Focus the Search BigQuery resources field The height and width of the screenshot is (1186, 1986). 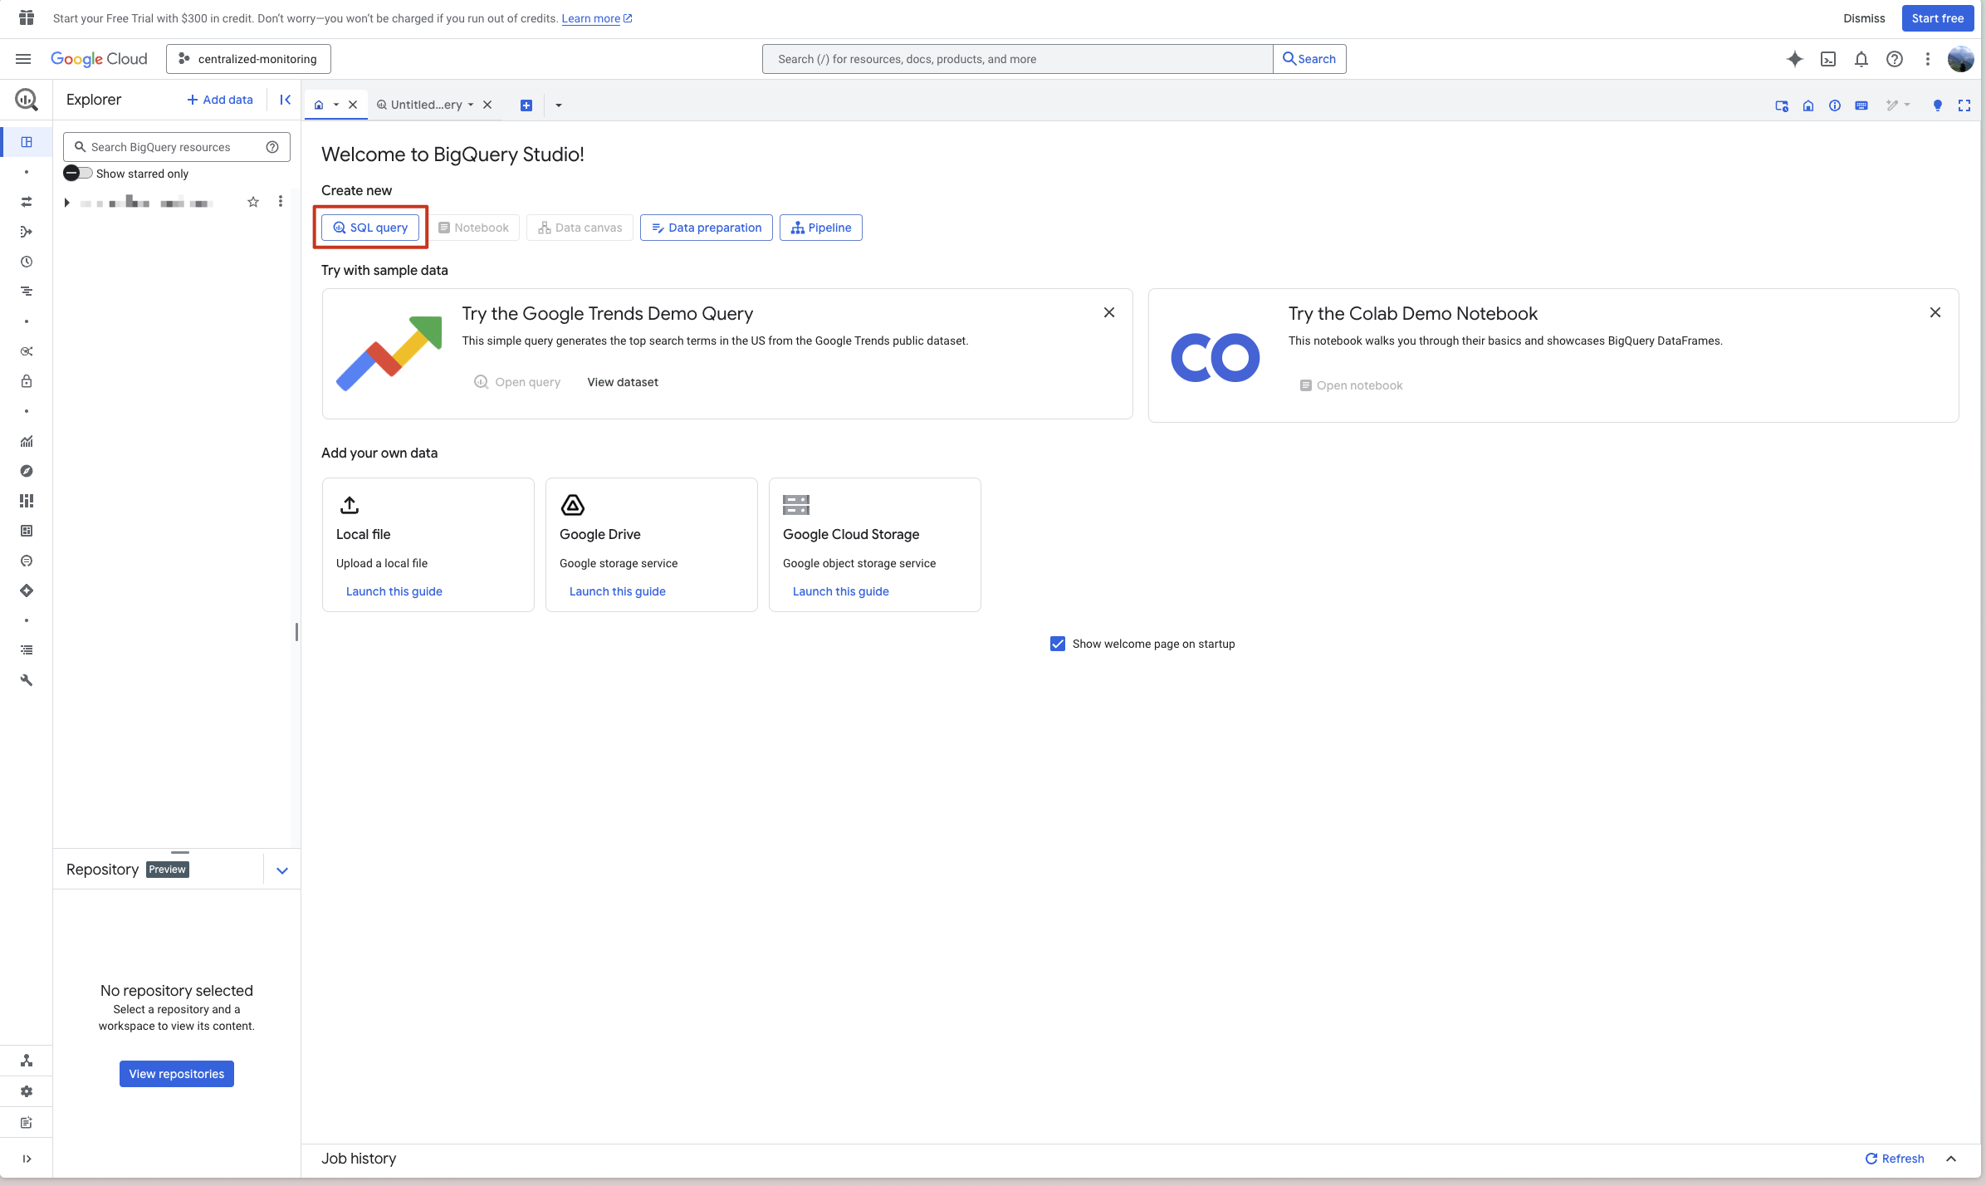[176, 147]
